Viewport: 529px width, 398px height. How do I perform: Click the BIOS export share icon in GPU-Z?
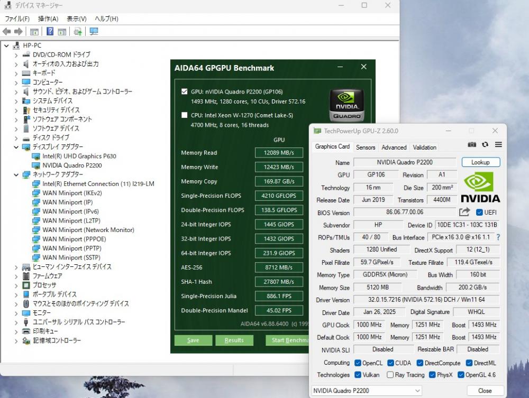(x=464, y=212)
